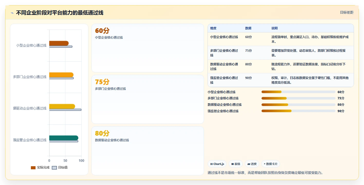The image size is (364, 185).
Task: Click the 100 tick on chart x-axis
Action: [81, 161]
